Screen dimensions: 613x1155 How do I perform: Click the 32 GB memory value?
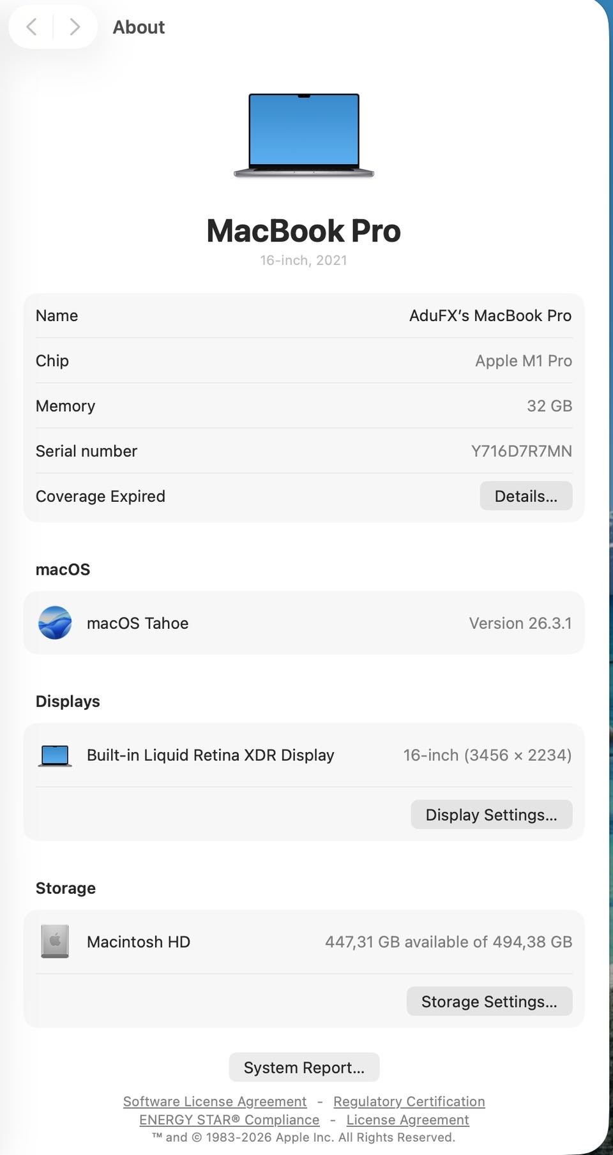tap(549, 406)
